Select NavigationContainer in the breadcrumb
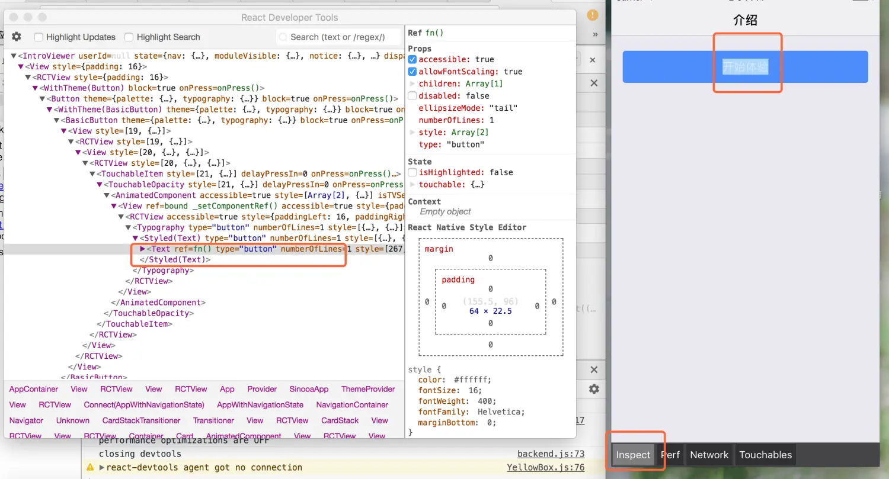The image size is (889, 479). [352, 405]
